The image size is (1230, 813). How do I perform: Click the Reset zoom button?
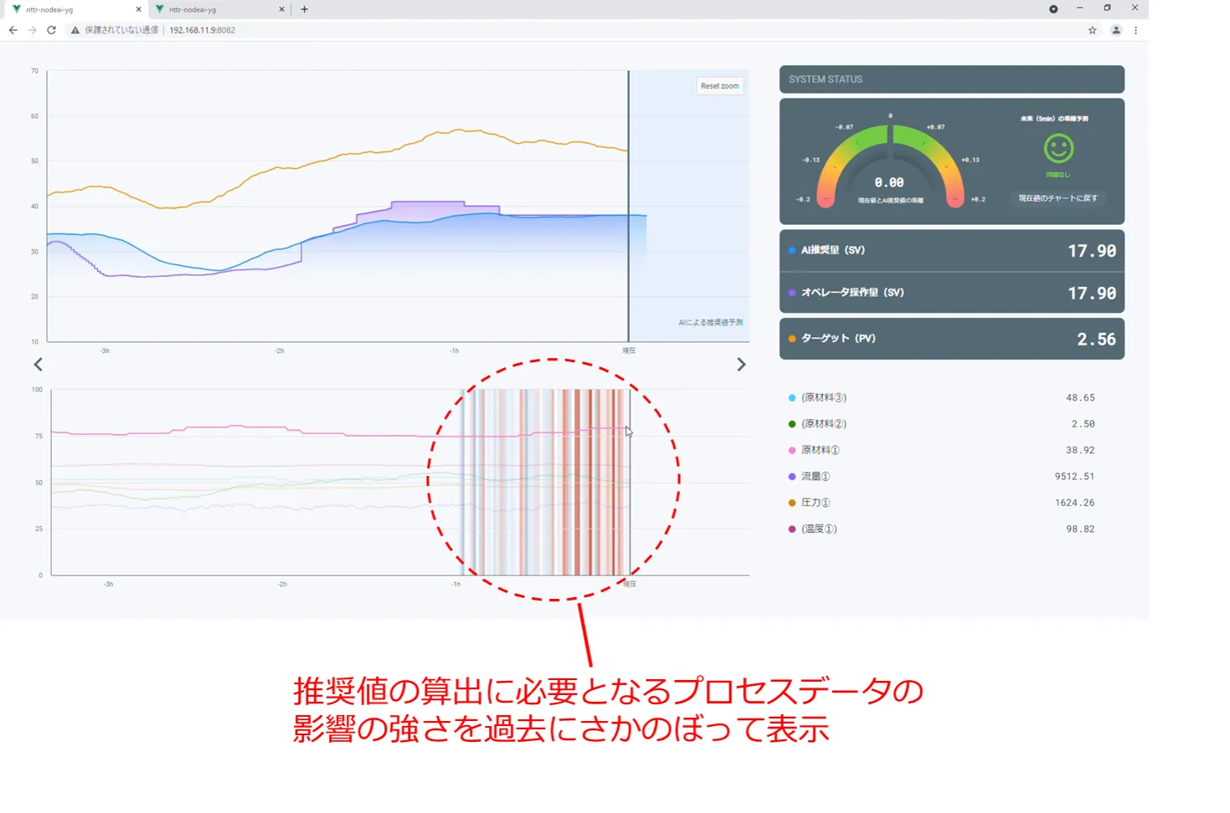[x=720, y=86]
